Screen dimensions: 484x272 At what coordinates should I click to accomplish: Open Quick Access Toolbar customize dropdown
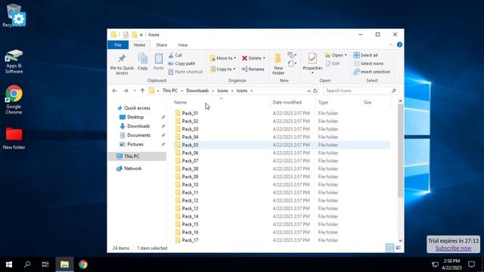tap(141, 35)
